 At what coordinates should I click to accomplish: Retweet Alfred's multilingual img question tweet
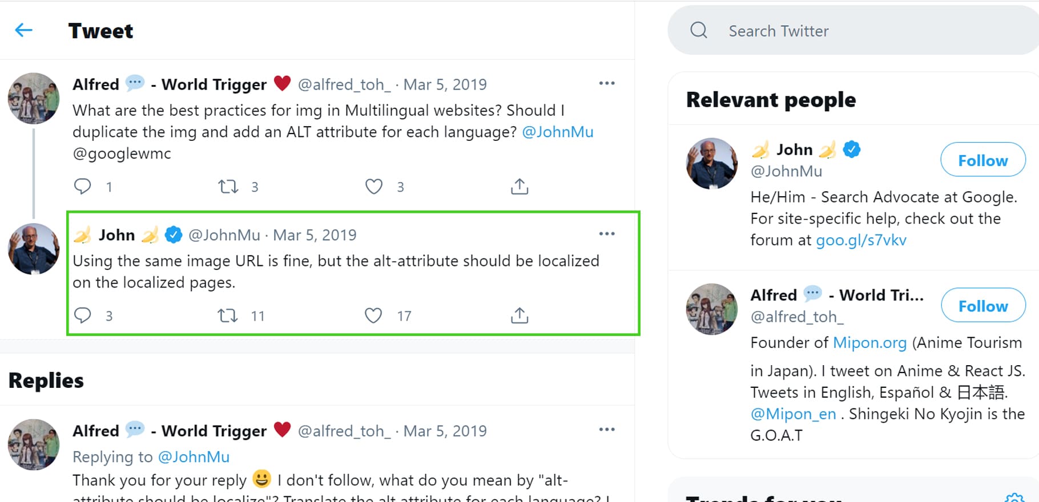pyautogui.click(x=228, y=187)
